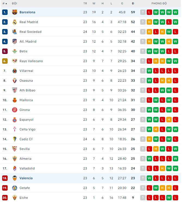Open Barcelona's upcoming match question mark badge
Screen dimensions: 182x202
click(x=143, y=12)
